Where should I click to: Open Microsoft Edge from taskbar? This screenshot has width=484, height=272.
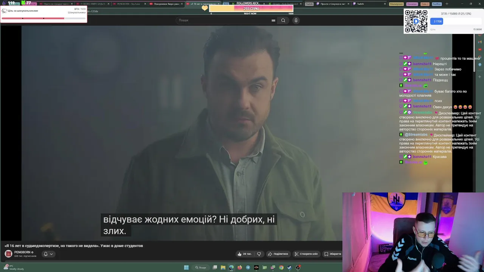pyautogui.click(x=231, y=267)
